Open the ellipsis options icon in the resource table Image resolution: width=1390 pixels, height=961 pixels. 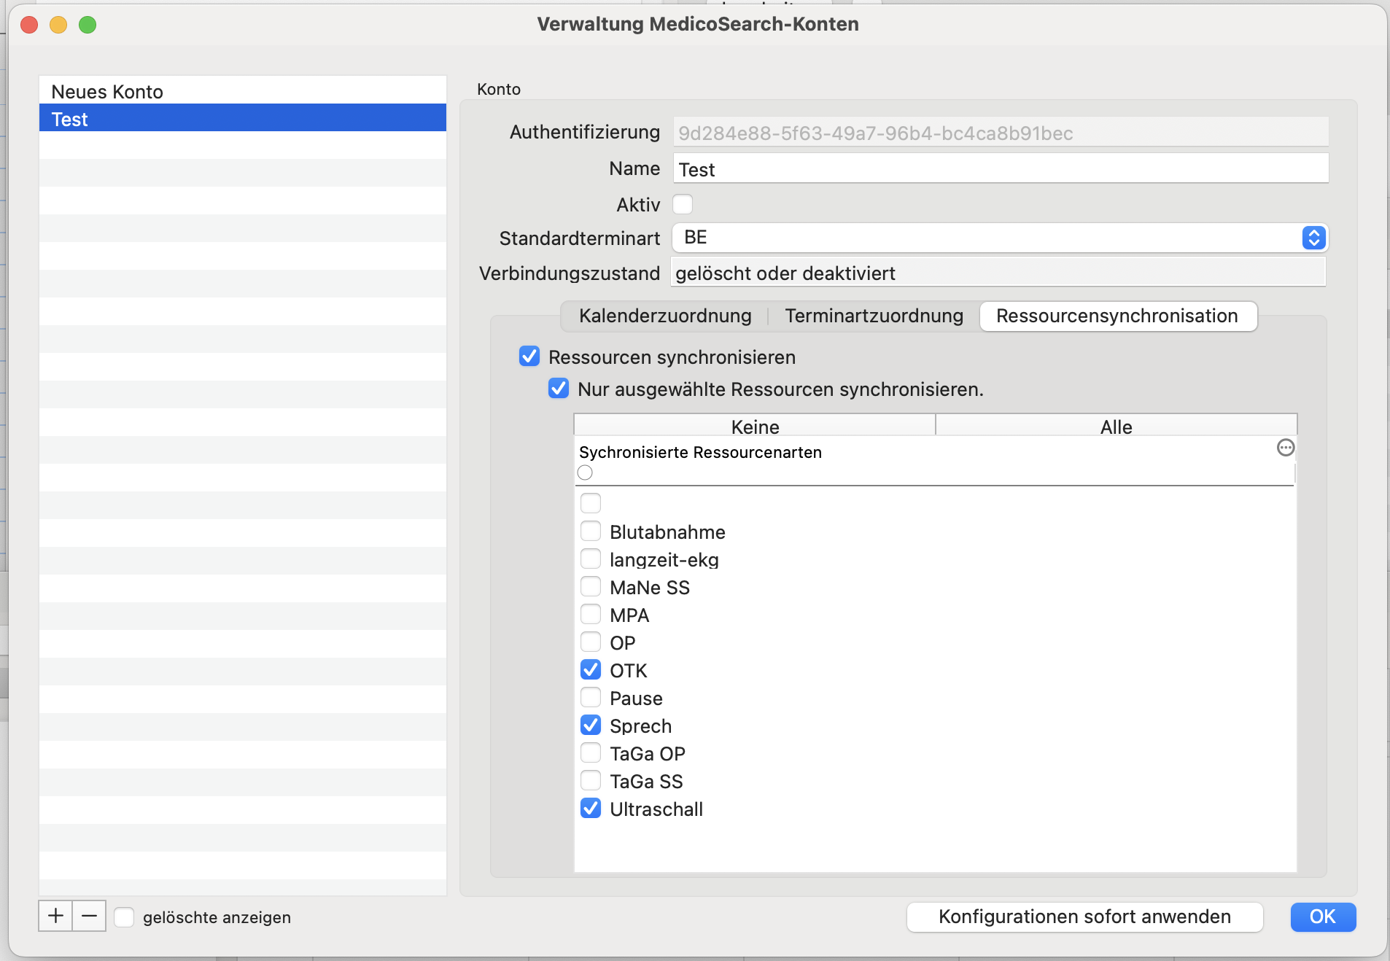1286,448
